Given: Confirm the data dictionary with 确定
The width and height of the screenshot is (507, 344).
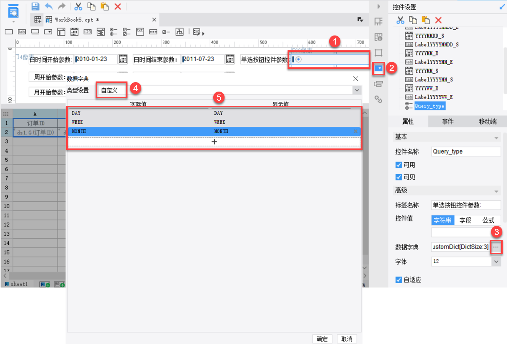Looking at the screenshot, I should 322,339.
